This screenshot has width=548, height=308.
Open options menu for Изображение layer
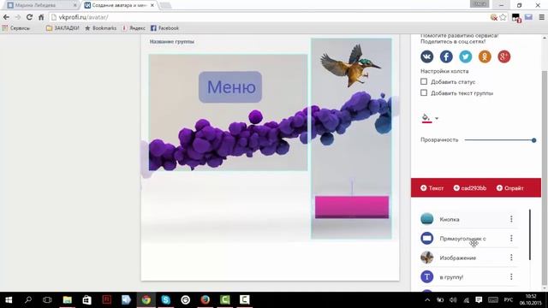(x=511, y=258)
